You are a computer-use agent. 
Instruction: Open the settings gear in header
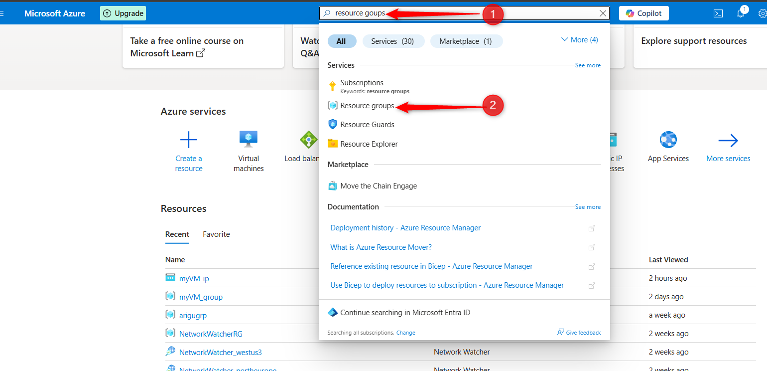763,13
